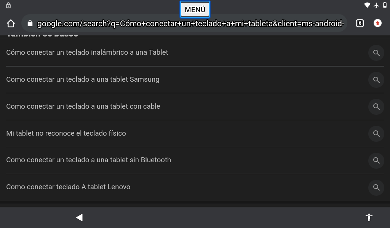Search 'Como conectar un teclado a una tablet con cable'
This screenshot has height=228, width=390.
pos(83,106)
